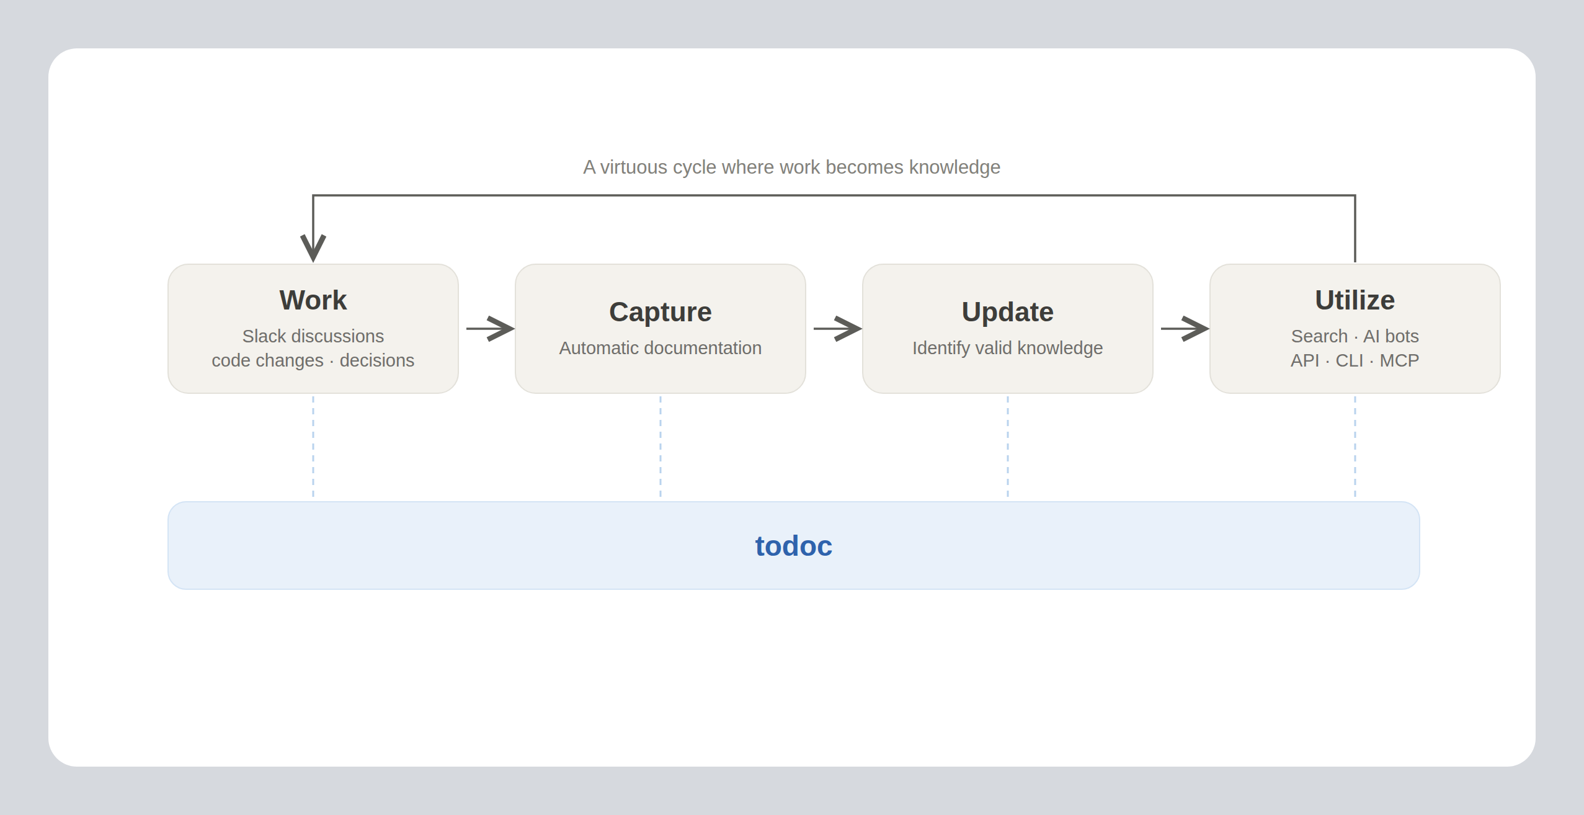The height and width of the screenshot is (815, 1584).
Task: Click the dashed line under Work box
Action: click(x=313, y=447)
